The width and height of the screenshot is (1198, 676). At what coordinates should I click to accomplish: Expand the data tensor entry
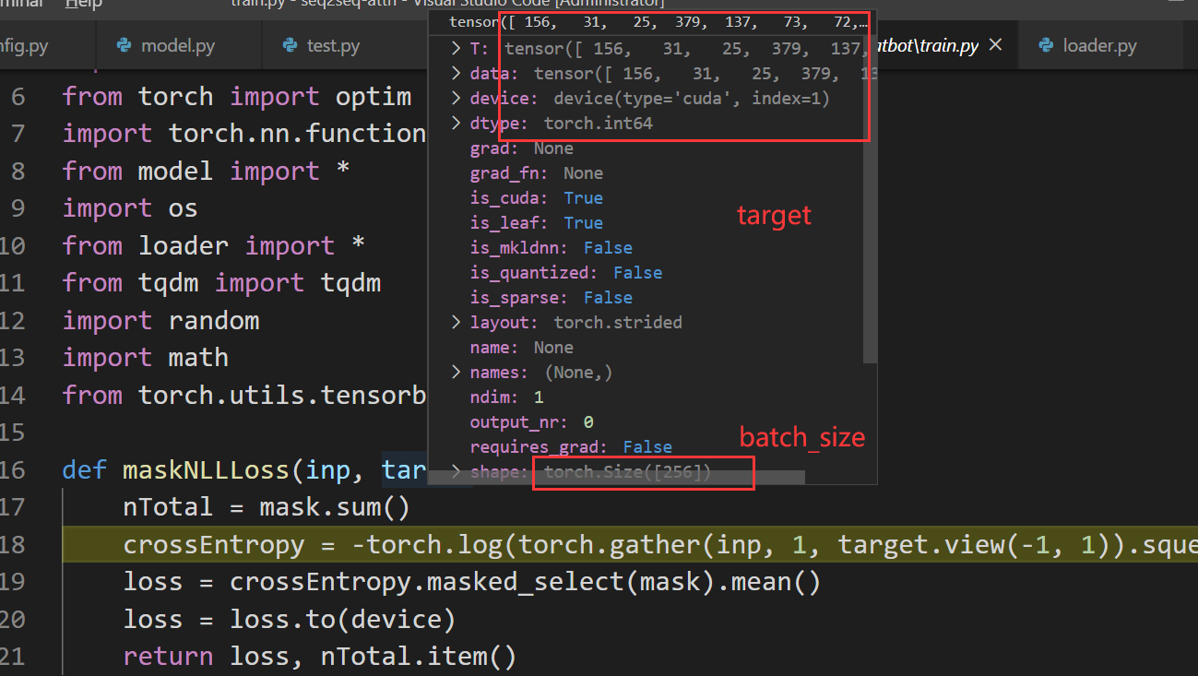pos(456,74)
